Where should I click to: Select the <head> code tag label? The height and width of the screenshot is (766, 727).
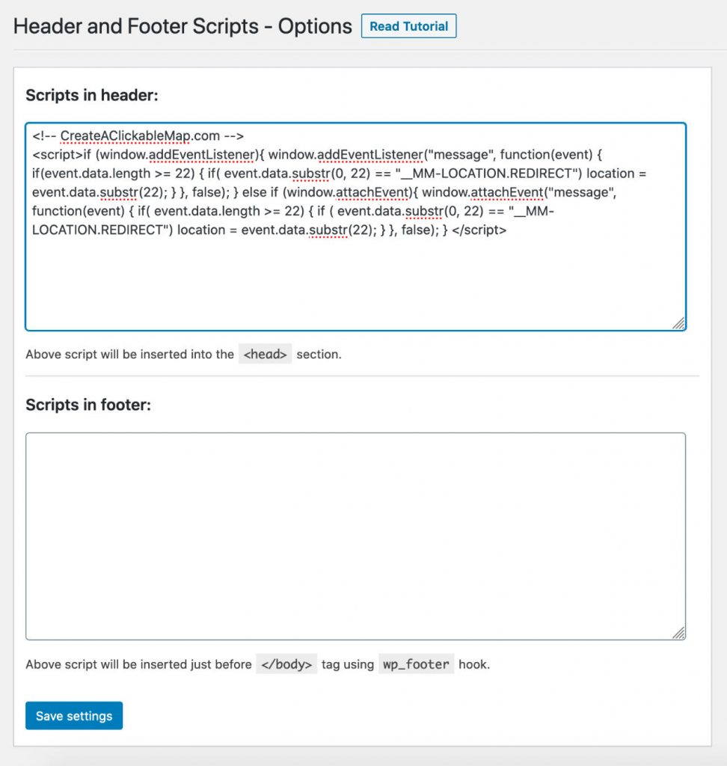point(266,354)
